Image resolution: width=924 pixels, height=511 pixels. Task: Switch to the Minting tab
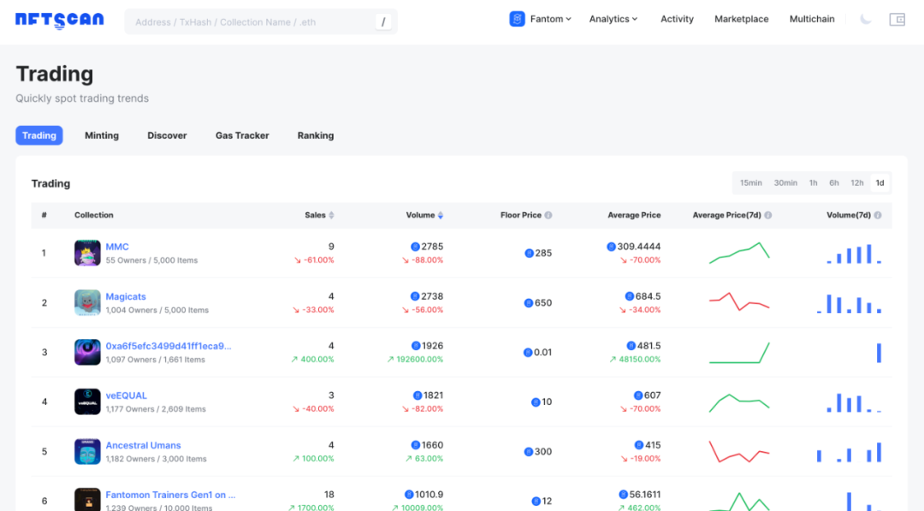click(102, 135)
